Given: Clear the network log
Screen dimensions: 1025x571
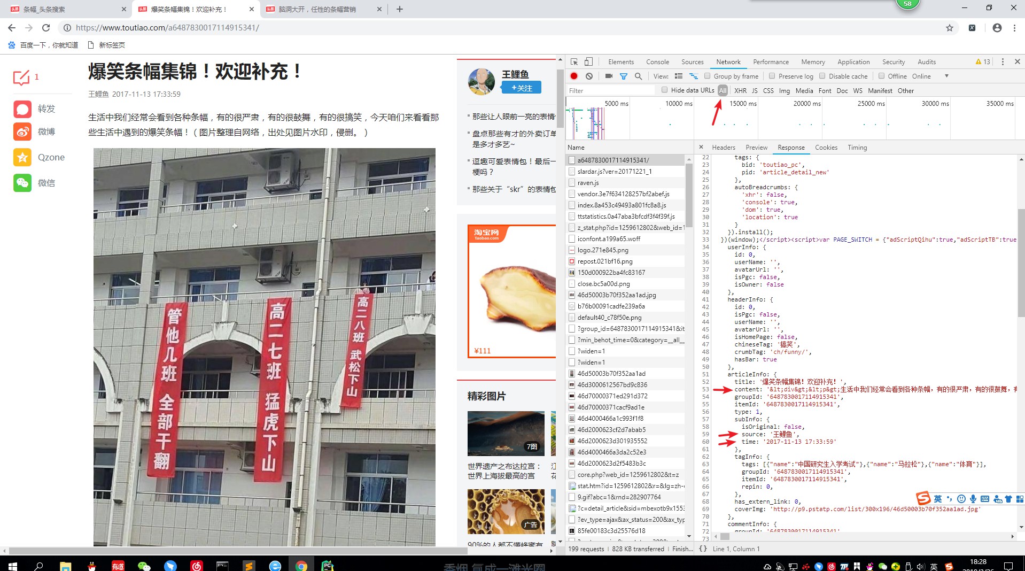Looking at the screenshot, I should click(589, 76).
